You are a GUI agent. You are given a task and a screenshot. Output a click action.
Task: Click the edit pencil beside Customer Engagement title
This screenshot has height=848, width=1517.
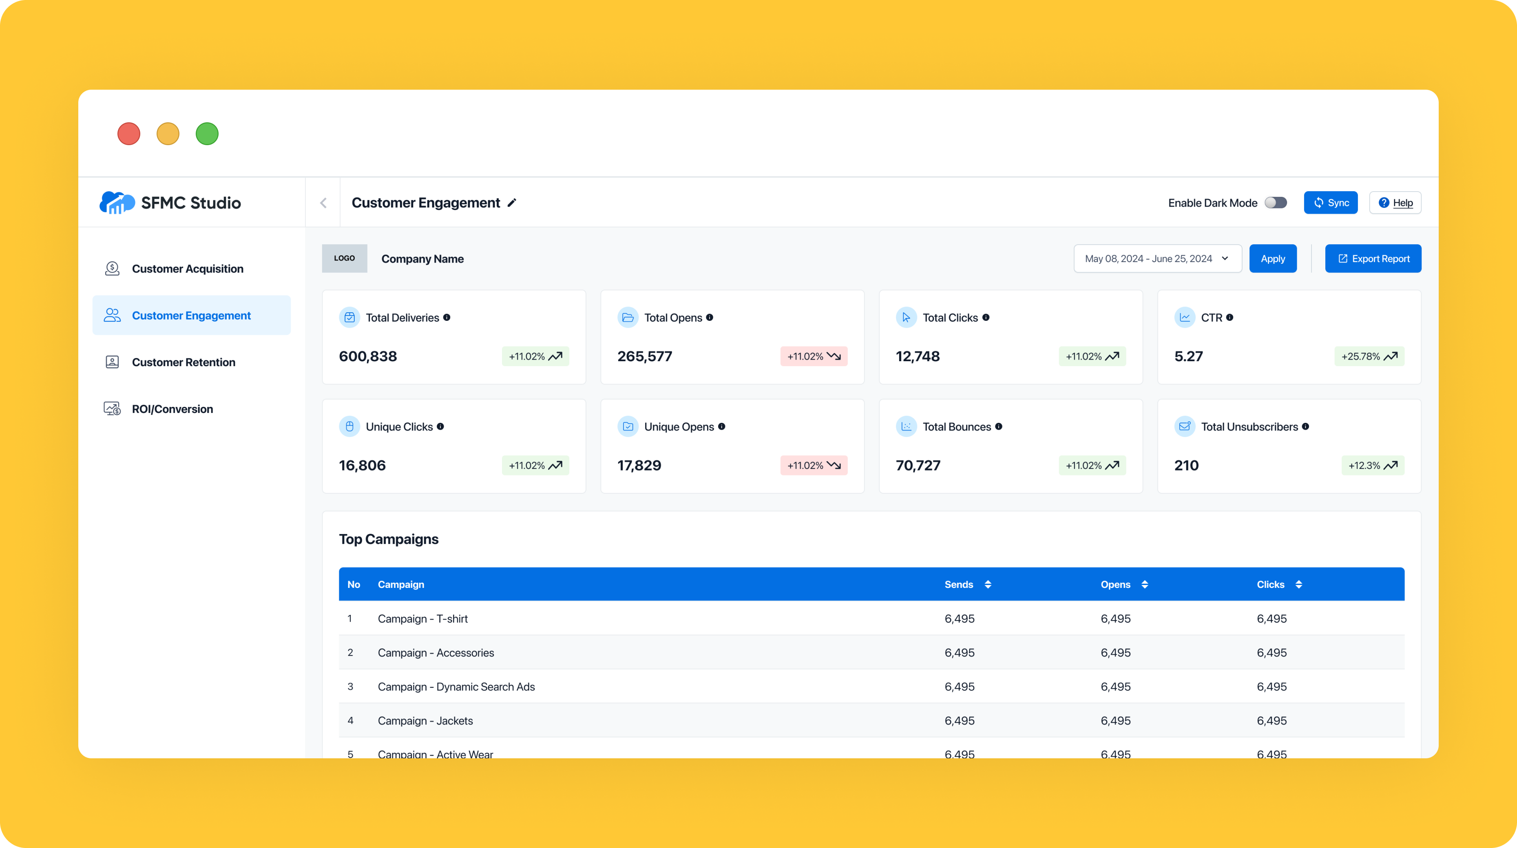click(x=512, y=203)
